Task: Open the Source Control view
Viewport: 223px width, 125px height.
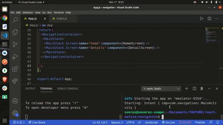Action: click(15, 44)
